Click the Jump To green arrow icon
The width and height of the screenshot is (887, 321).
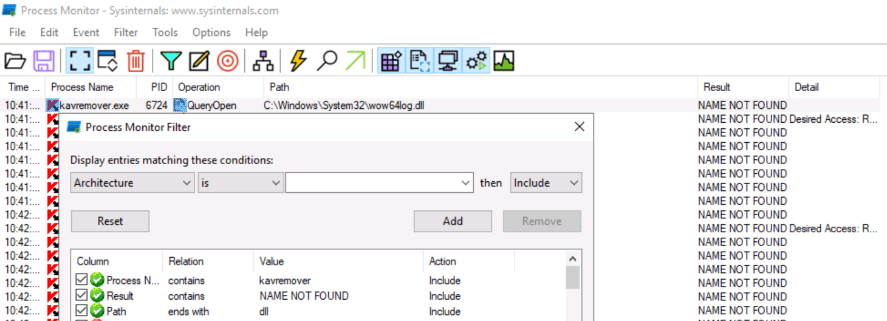pos(355,61)
